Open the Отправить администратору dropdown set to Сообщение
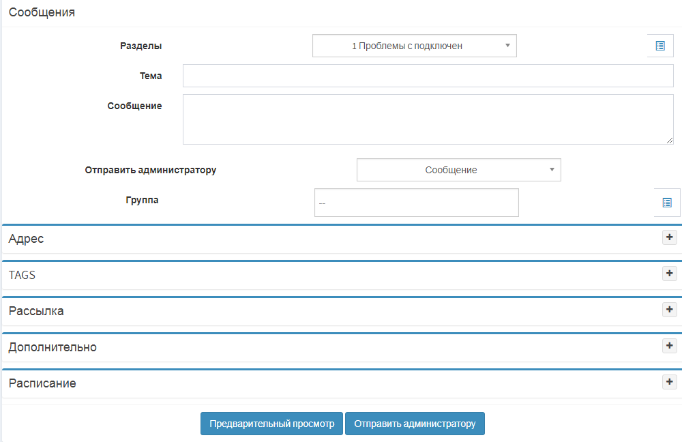Image resolution: width=682 pixels, height=442 pixels. click(458, 170)
